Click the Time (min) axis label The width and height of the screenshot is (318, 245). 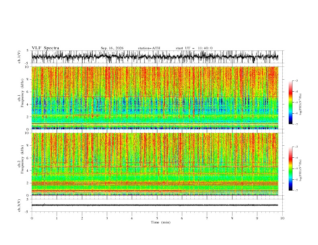pos(161,222)
